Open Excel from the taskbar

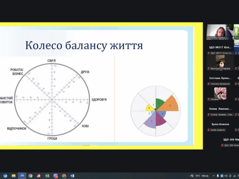[47, 176]
